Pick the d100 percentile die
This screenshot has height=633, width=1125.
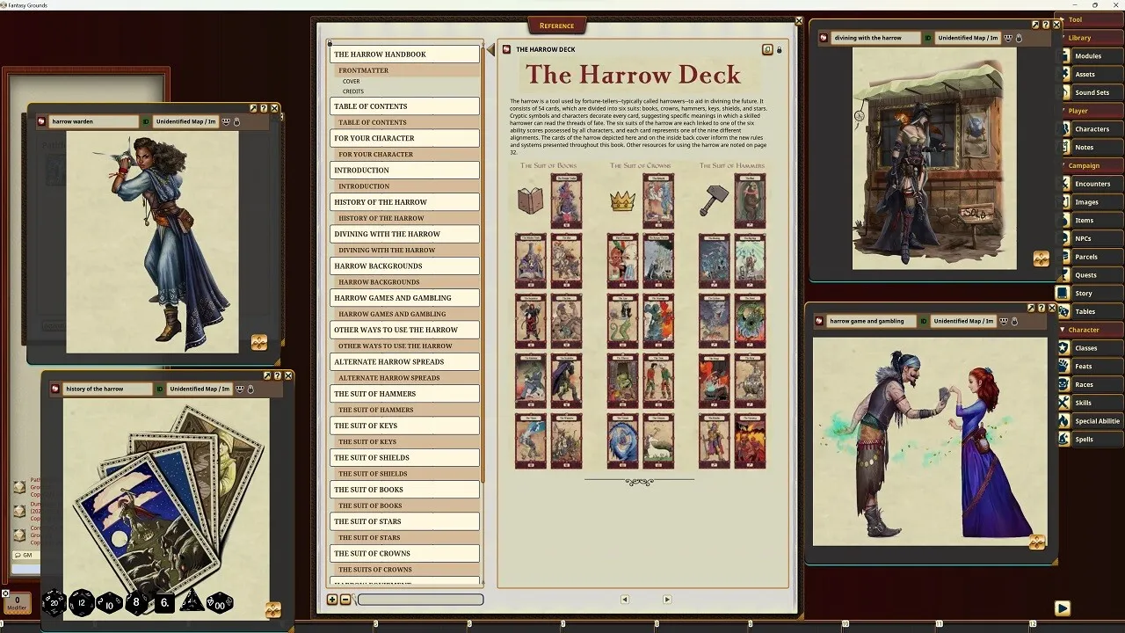click(219, 603)
